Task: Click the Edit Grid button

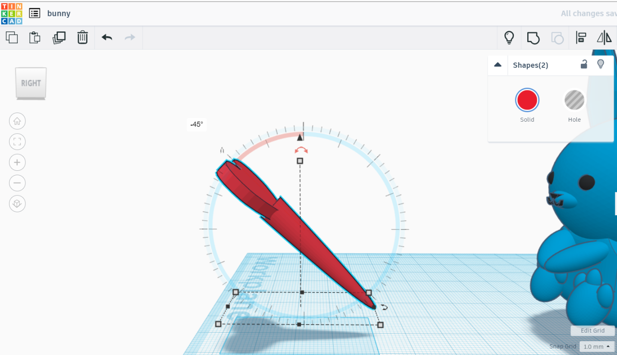Action: click(592, 331)
